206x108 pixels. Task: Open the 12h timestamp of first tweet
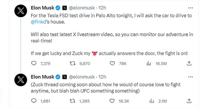click(x=102, y=8)
